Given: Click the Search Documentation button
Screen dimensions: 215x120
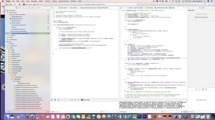Looking at the screenshot, I should pos(201,17).
